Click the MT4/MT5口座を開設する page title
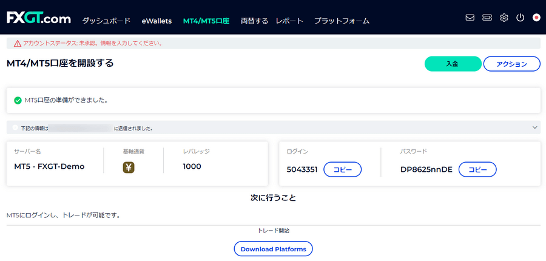546x261 pixels. point(60,63)
